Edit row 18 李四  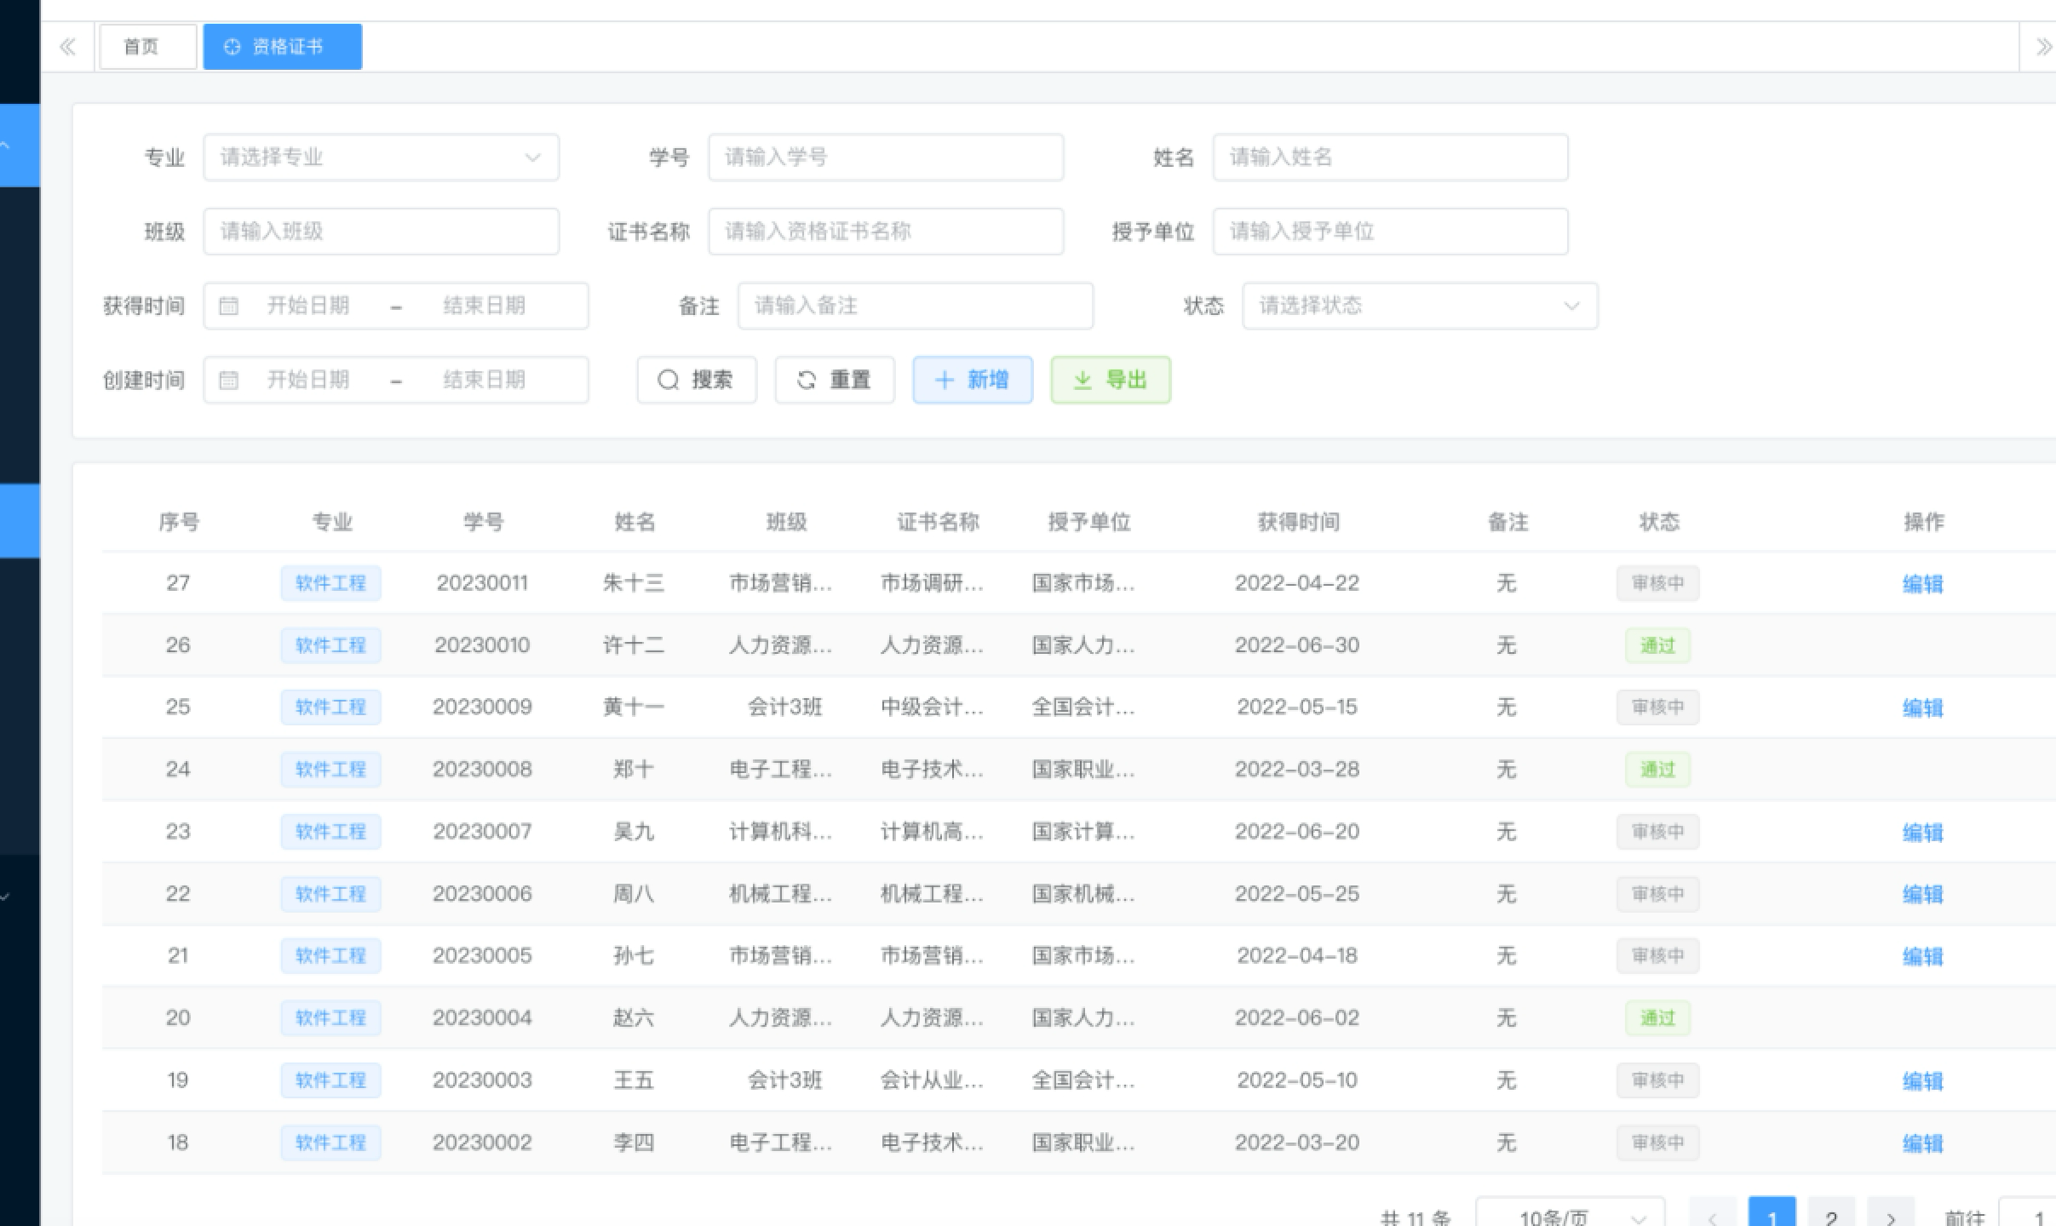coord(1923,1143)
